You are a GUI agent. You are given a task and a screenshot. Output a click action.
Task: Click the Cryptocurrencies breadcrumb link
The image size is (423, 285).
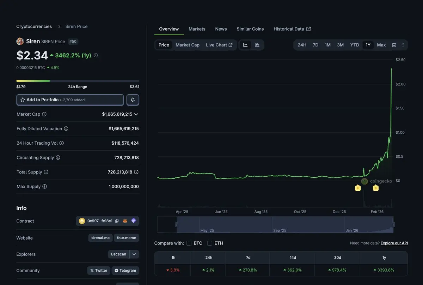pos(34,26)
